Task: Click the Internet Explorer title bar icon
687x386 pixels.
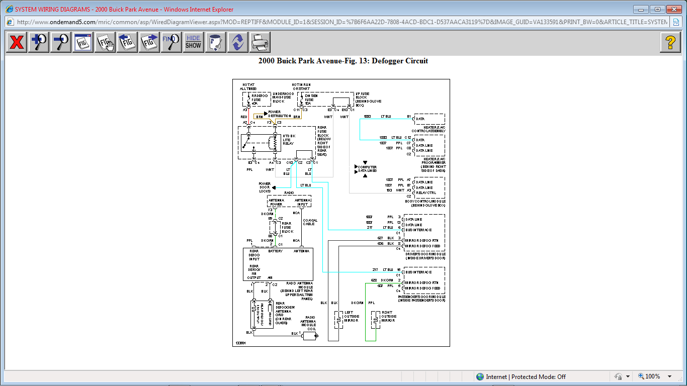Action: coord(9,9)
